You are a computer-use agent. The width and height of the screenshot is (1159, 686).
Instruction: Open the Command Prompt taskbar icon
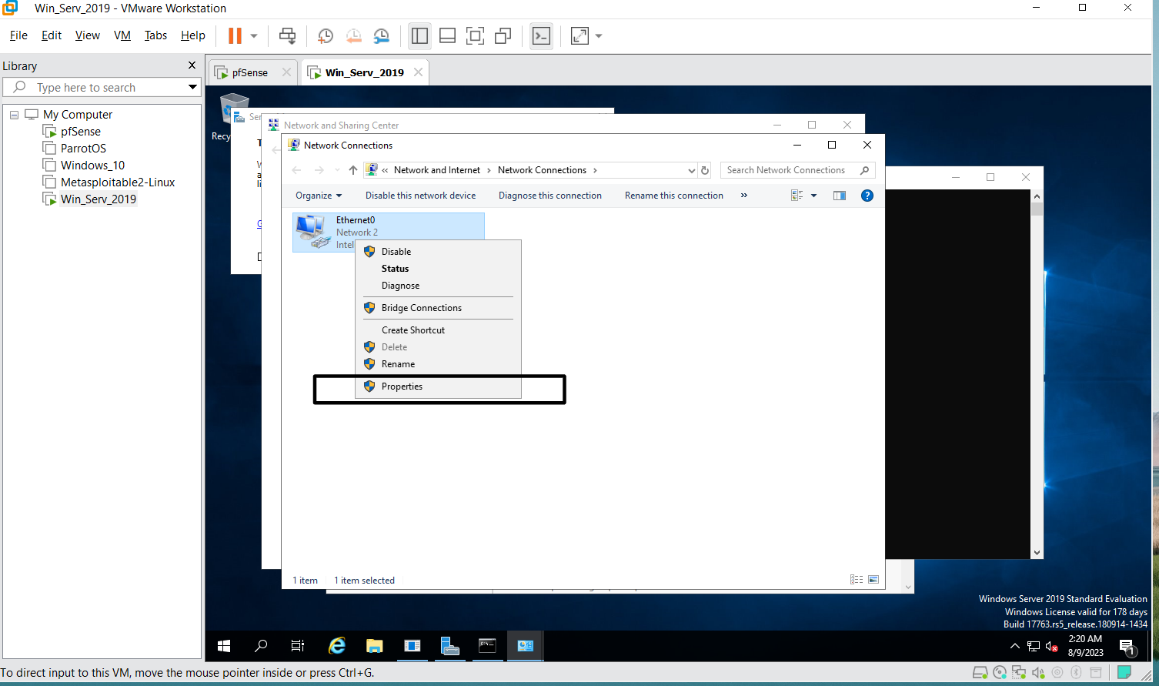[x=487, y=646]
